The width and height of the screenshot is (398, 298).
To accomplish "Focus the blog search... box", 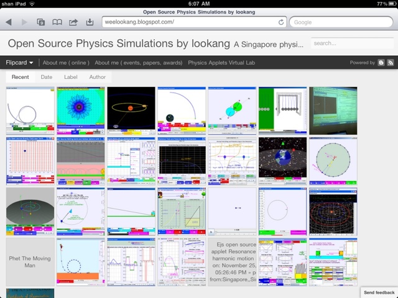I will 353,43.
